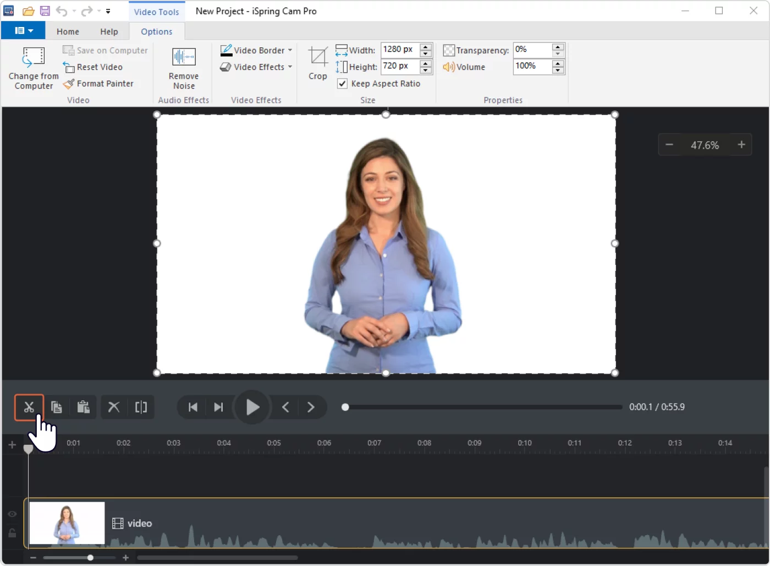Click the horizontal timeline scrollbar

(x=218, y=558)
